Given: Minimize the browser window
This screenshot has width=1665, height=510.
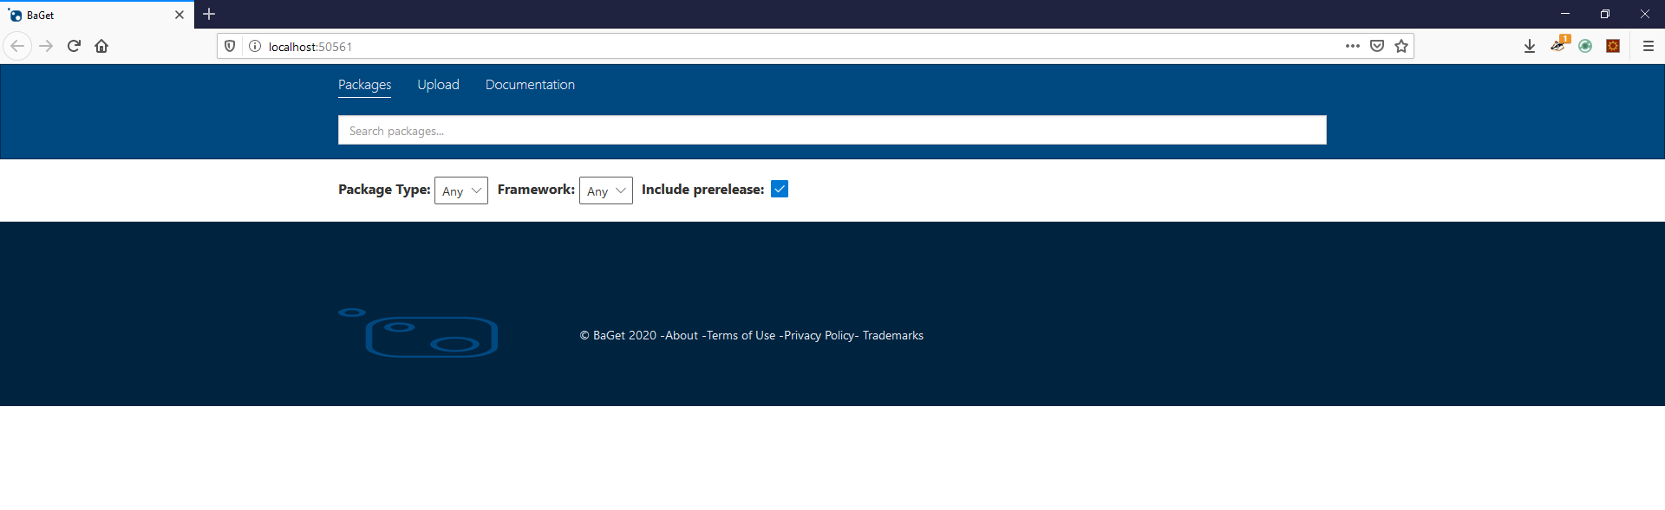Looking at the screenshot, I should point(1565,14).
